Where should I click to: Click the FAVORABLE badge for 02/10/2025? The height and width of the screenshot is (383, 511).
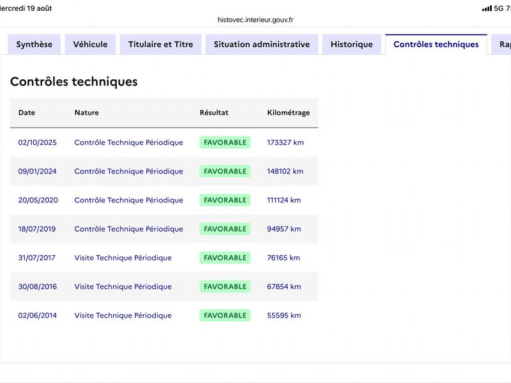pos(225,142)
